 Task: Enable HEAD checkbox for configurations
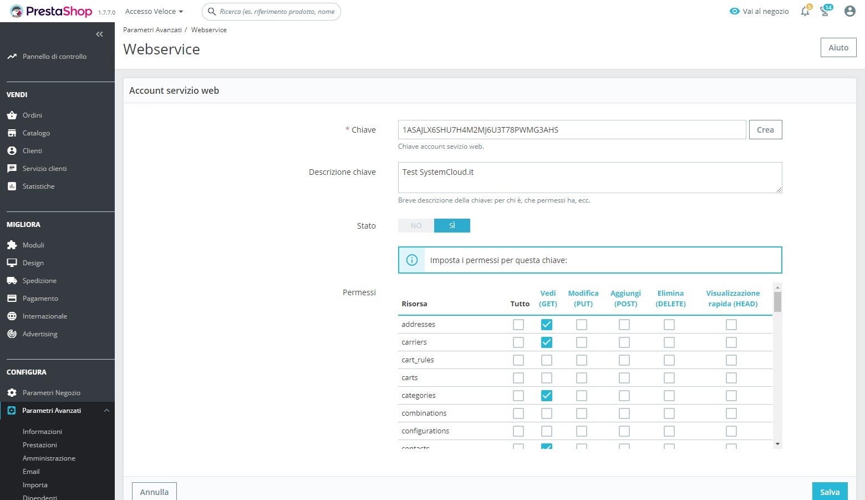tap(731, 431)
